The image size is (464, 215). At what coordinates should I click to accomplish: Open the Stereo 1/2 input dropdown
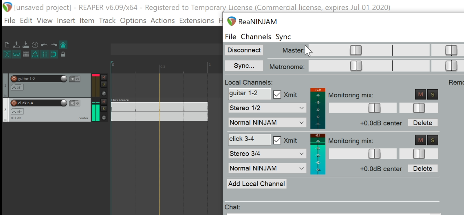(267, 108)
